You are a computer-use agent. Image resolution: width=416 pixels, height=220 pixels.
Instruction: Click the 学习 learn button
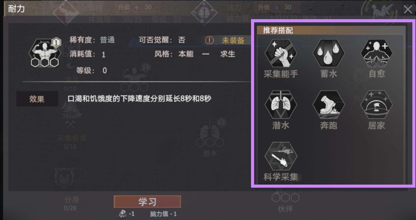click(x=147, y=202)
